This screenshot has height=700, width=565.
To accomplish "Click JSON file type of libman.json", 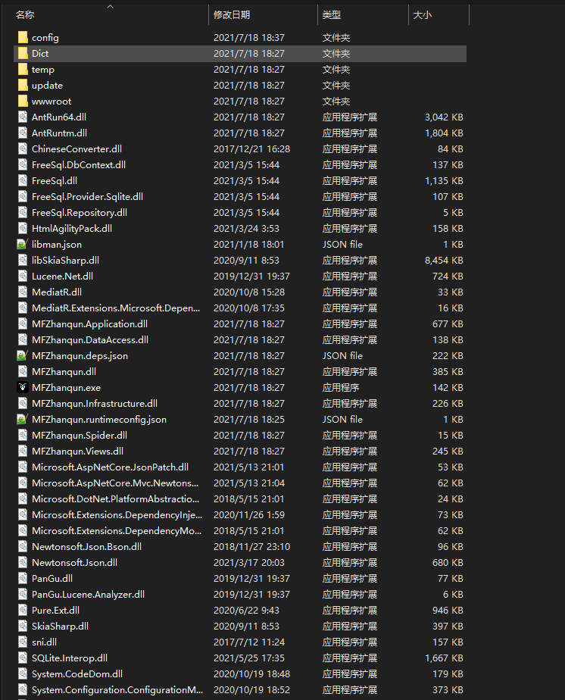I will 343,244.
